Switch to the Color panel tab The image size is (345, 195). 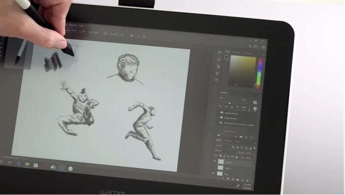point(227,52)
